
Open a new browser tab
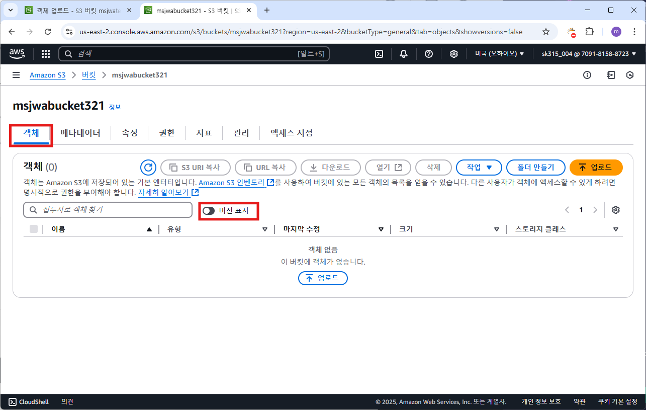267,10
